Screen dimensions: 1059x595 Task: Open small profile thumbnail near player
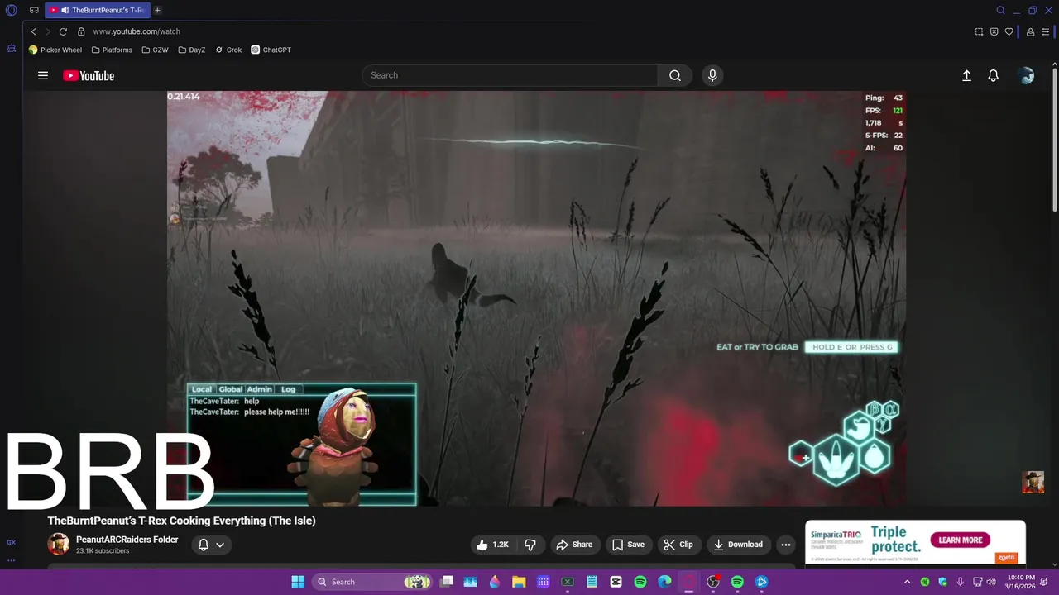(1033, 482)
